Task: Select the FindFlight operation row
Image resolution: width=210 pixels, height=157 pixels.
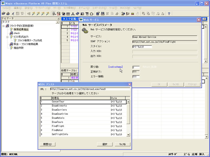Action: coord(83,126)
